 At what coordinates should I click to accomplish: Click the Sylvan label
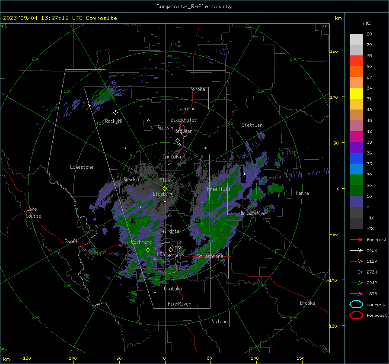pos(165,128)
